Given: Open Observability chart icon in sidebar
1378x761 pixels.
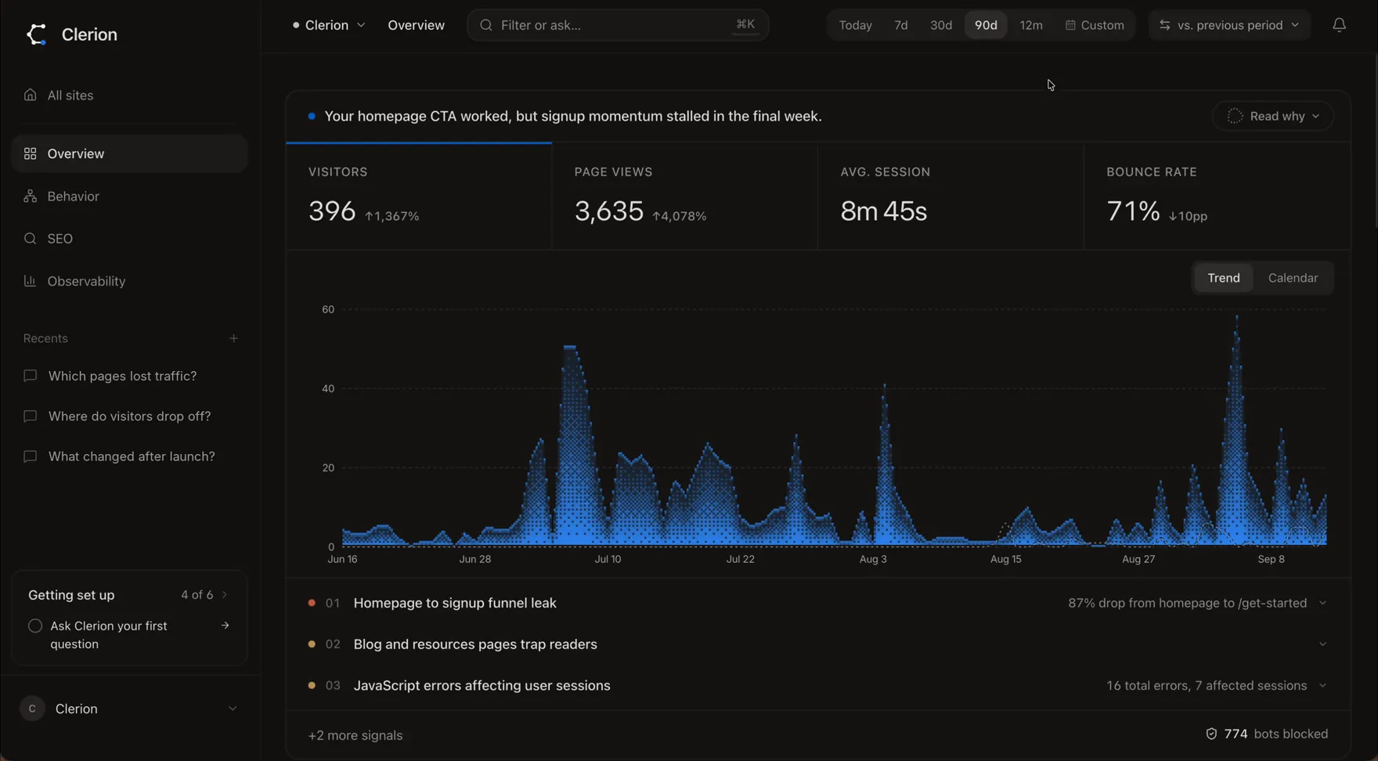Looking at the screenshot, I should click(30, 281).
